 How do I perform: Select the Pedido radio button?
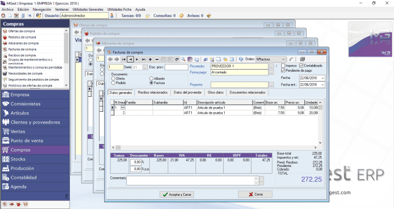click(113, 83)
